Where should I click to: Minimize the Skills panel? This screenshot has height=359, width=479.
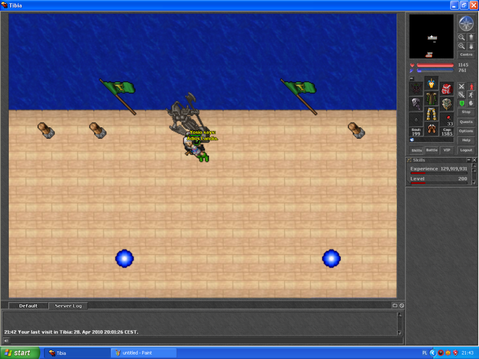click(469, 160)
